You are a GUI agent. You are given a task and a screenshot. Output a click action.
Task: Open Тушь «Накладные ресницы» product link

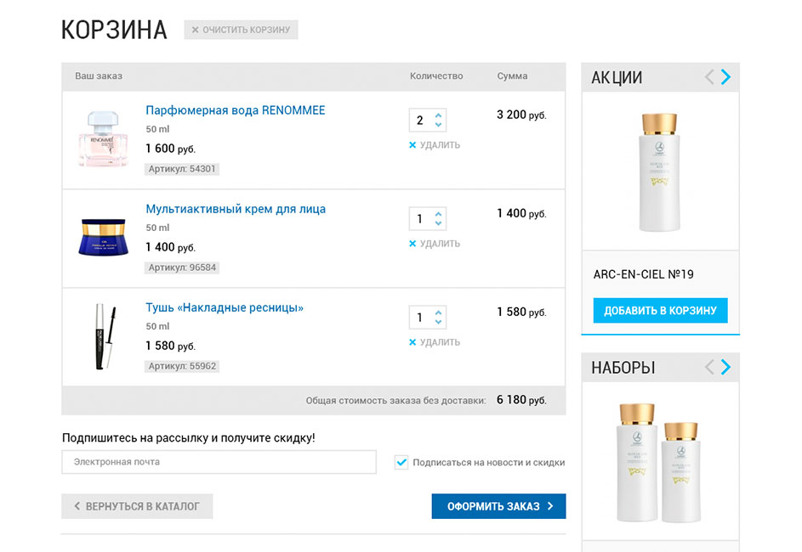click(225, 307)
